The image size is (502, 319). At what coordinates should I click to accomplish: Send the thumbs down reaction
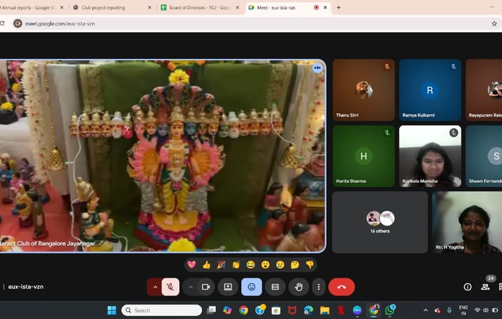[x=310, y=265]
